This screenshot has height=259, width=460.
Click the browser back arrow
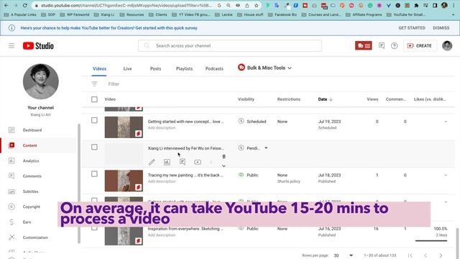(x=6, y=5)
